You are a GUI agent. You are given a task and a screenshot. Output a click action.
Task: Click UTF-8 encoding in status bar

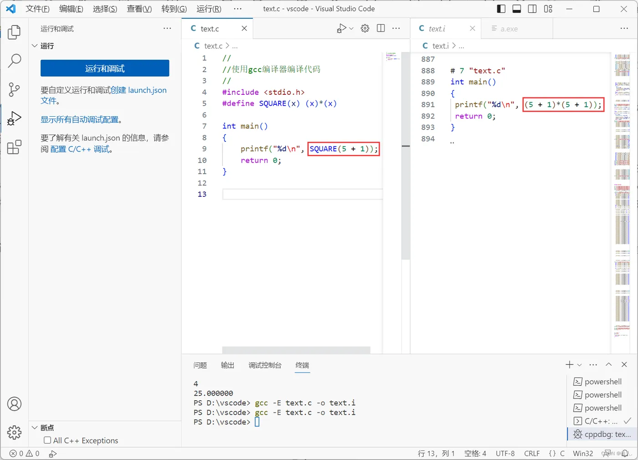click(x=505, y=454)
